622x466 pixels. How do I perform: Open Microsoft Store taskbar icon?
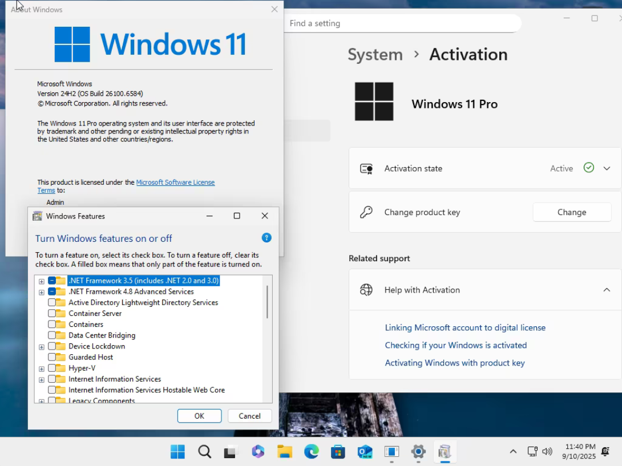pyautogui.click(x=338, y=451)
